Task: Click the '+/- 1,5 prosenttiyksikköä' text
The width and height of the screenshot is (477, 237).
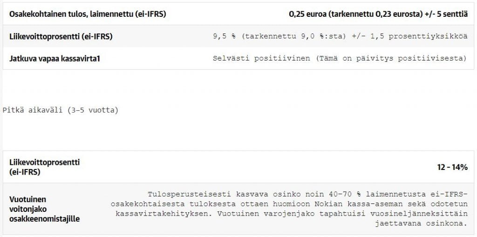Action: pos(409,36)
